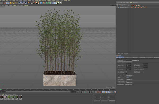Click the frame 0 timeline marker
The width and height of the screenshot is (159, 104).
tap(1, 90)
